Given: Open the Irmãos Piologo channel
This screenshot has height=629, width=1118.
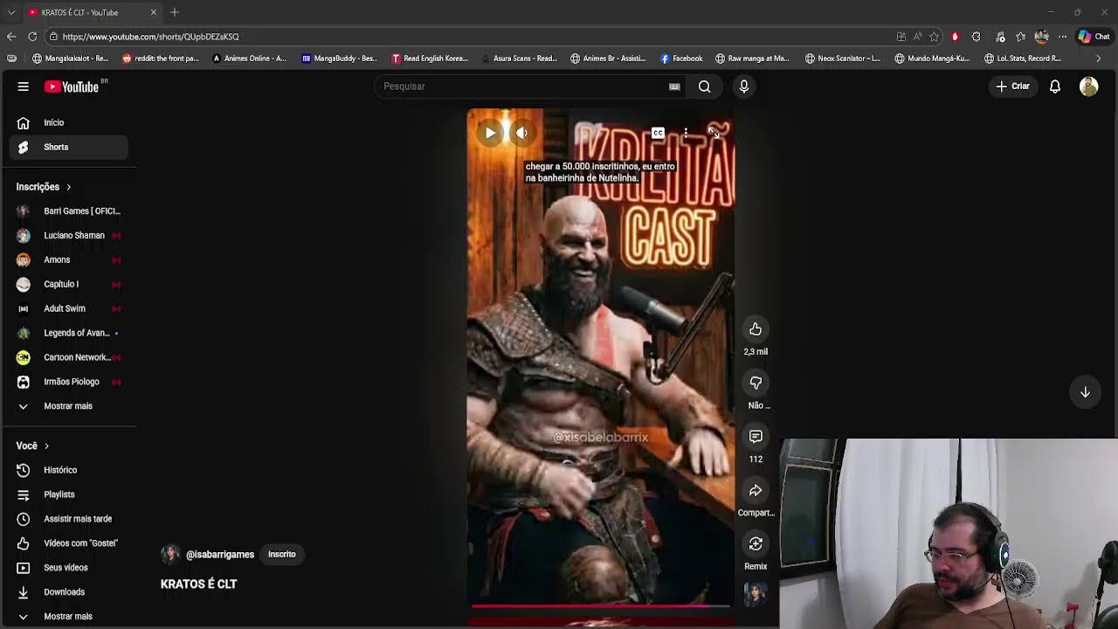Looking at the screenshot, I should click(68, 382).
